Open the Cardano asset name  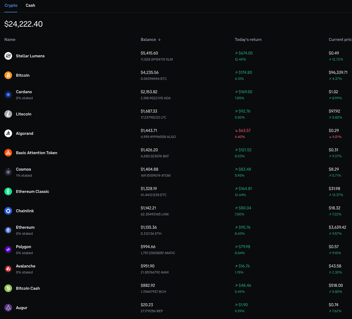pyautogui.click(x=24, y=92)
